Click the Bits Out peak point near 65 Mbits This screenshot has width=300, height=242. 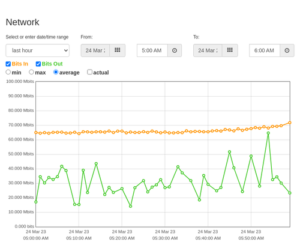[268, 133]
